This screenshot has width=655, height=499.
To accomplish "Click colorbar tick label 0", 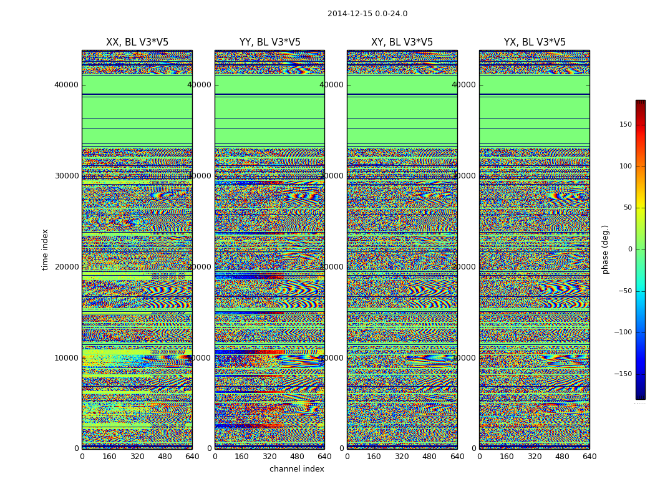I will [630, 249].
